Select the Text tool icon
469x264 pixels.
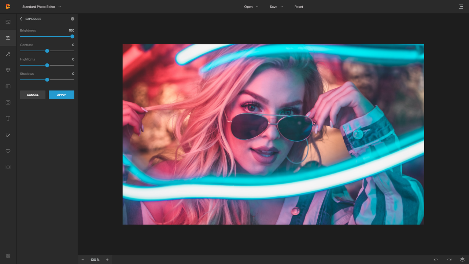point(8,119)
